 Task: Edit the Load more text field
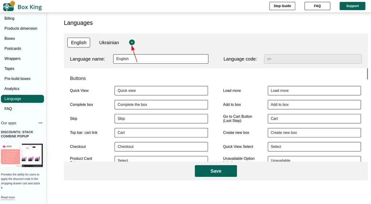[x=314, y=91]
